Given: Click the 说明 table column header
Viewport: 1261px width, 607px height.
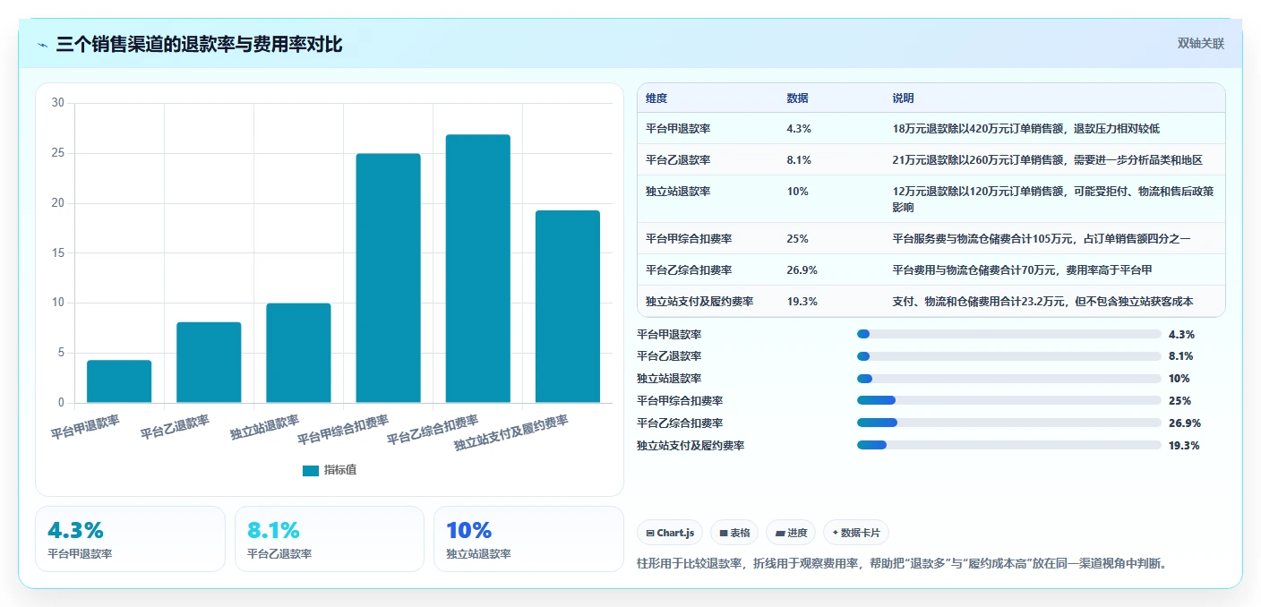Looking at the screenshot, I should 904,98.
